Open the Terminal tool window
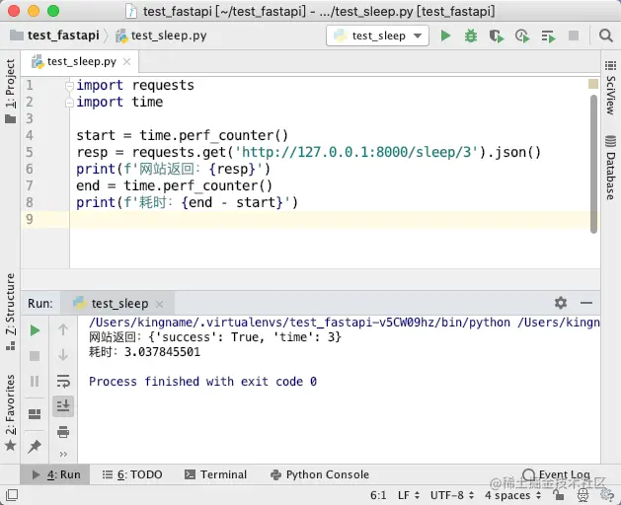 click(x=216, y=474)
